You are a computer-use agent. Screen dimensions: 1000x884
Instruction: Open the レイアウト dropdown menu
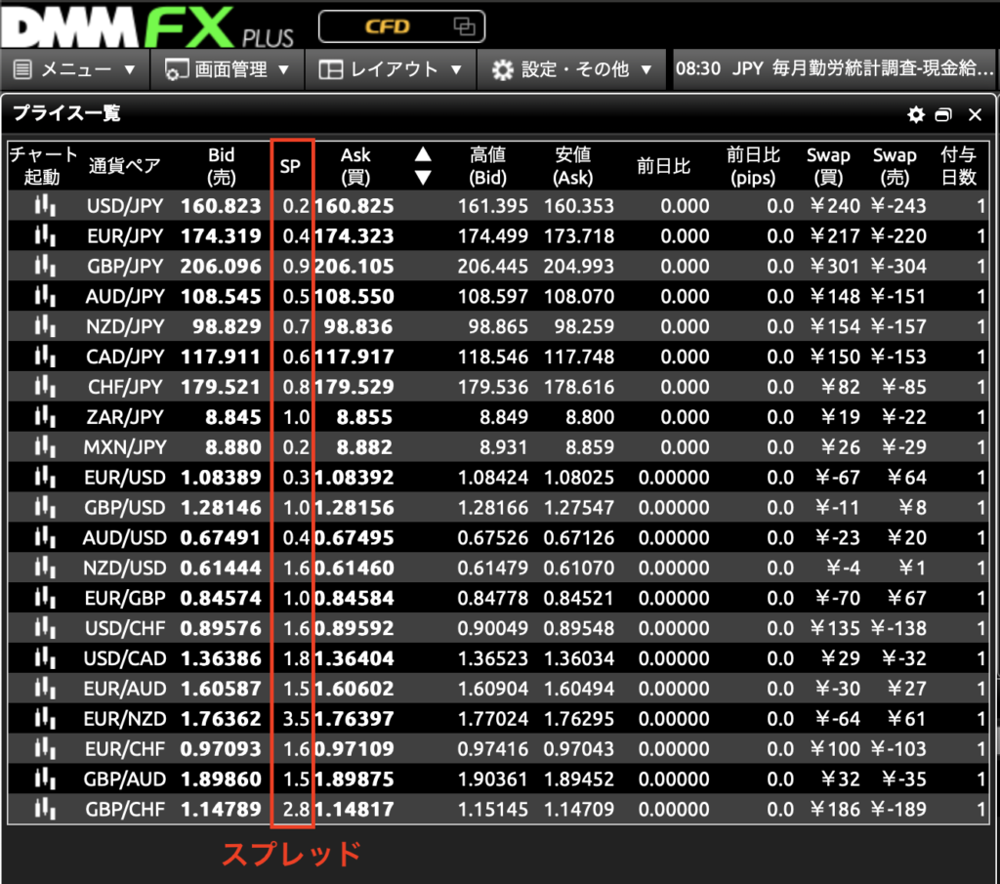(391, 69)
